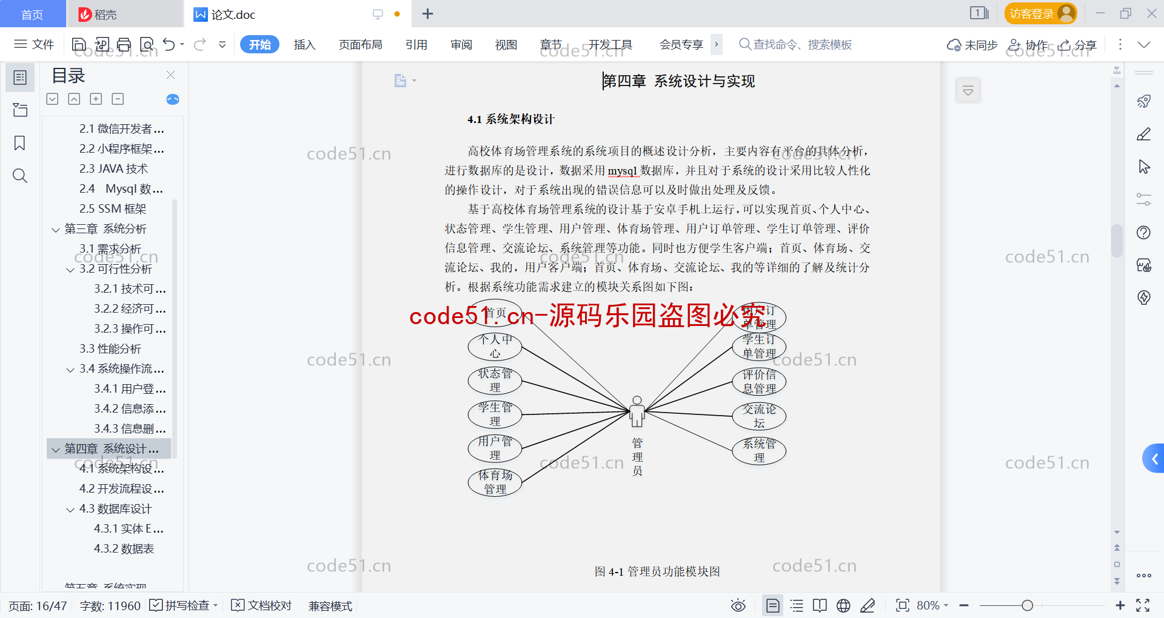
Task: Toggle 拼写检查 spell check
Action: point(183,605)
